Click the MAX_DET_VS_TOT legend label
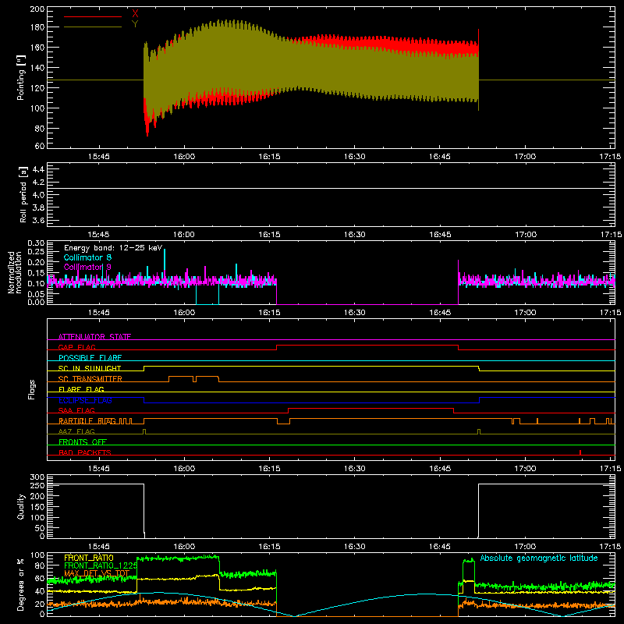 (97, 573)
